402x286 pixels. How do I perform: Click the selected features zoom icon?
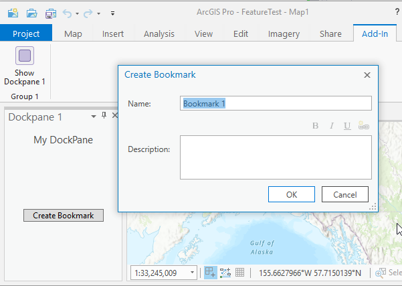380,273
